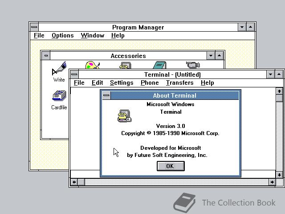
Task: Click Terminal vertical scrollbar up arrow
Action: click(279, 91)
